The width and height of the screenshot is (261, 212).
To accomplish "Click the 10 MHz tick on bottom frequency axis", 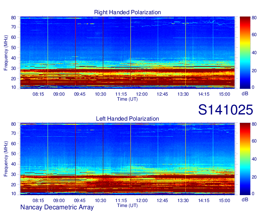I will [13, 194].
